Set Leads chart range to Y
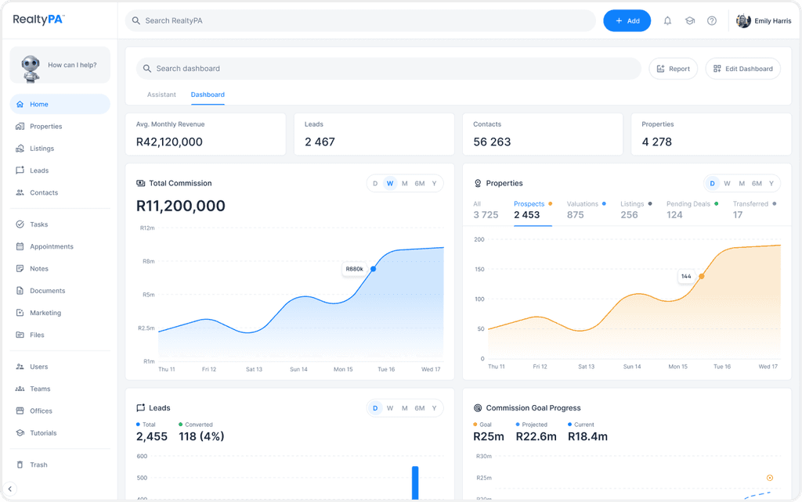This screenshot has width=802, height=502. (434, 408)
